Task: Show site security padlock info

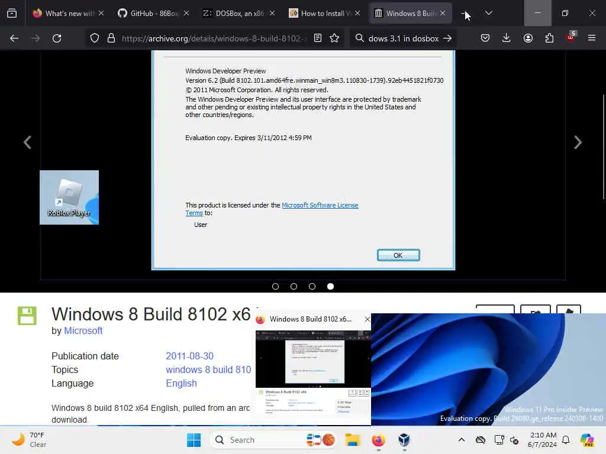Action: [111, 38]
